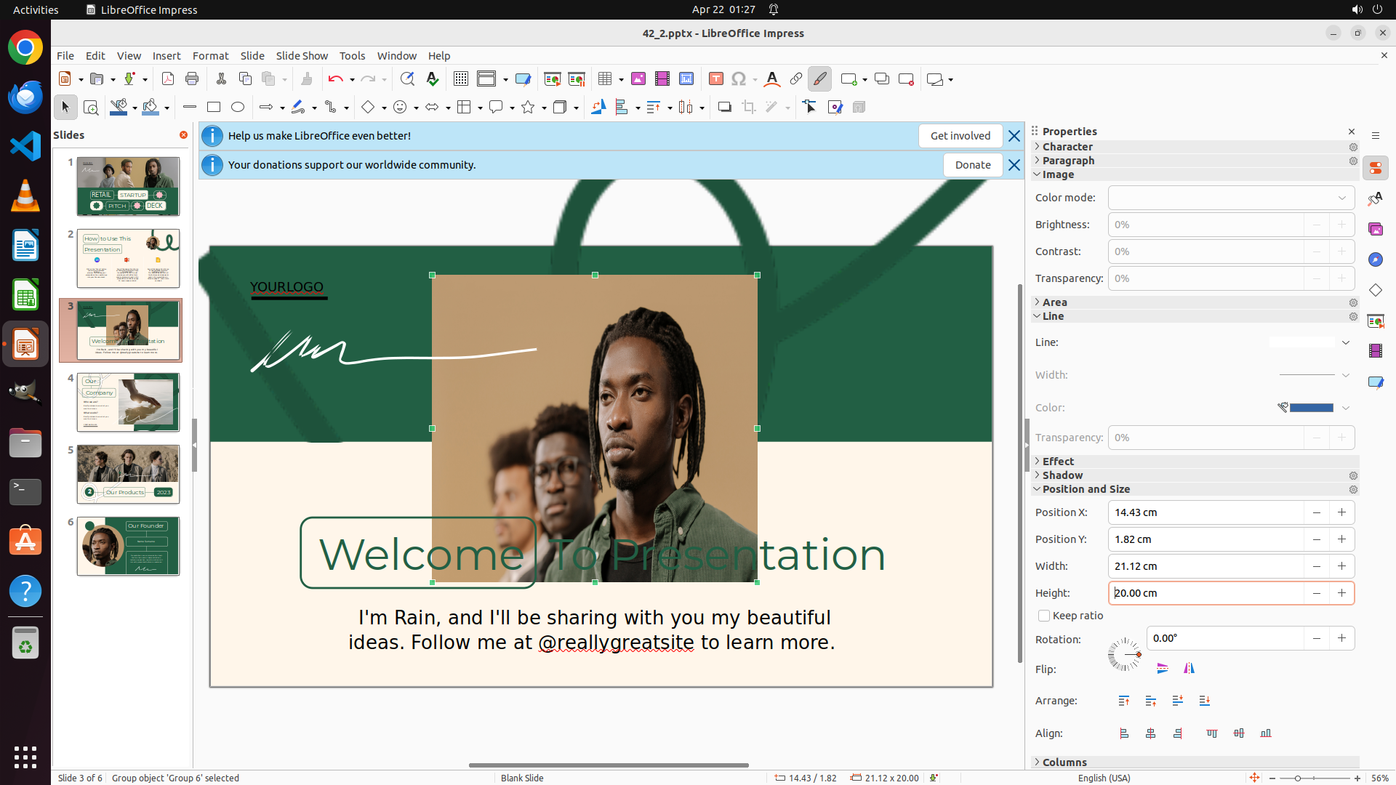Image resolution: width=1396 pixels, height=785 pixels.
Task: Toggle the Shadow icon in toolbar
Action: click(x=724, y=108)
